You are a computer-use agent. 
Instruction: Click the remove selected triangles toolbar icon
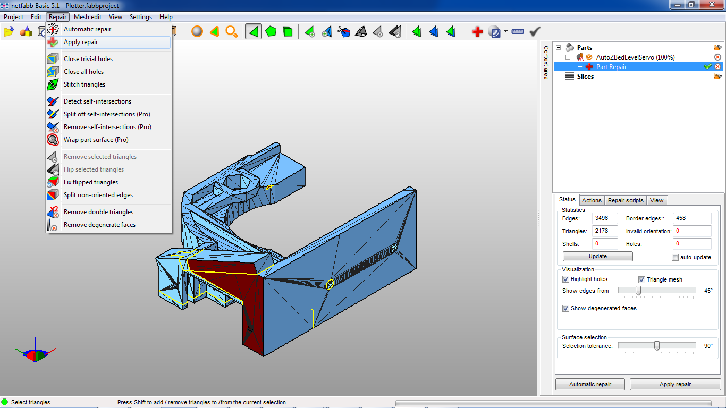[x=378, y=32]
